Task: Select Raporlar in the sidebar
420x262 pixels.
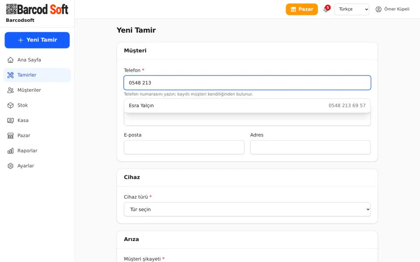Action: [37, 151]
